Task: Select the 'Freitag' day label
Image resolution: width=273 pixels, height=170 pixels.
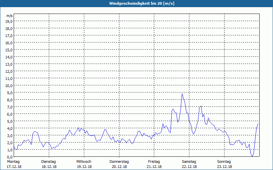Action: pyautogui.click(x=154, y=162)
